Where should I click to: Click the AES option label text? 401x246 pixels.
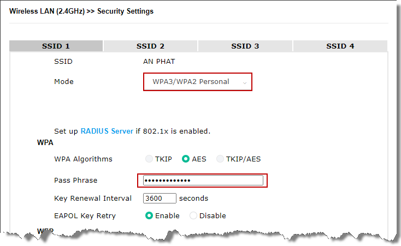point(199,159)
